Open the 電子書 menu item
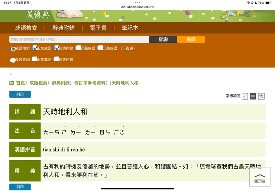 98,28
